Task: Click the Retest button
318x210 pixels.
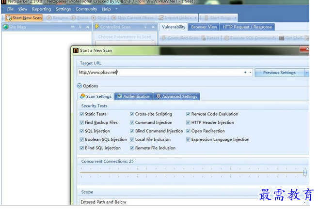Action: coord(210,38)
